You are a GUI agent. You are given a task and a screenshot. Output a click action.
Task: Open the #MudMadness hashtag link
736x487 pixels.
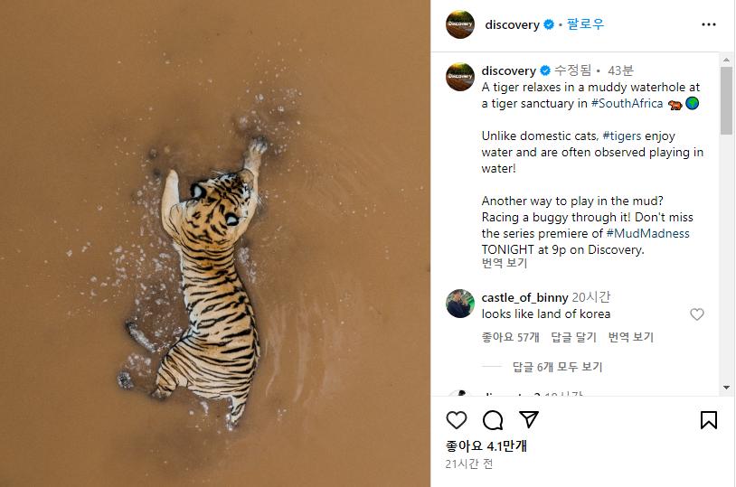(x=647, y=233)
